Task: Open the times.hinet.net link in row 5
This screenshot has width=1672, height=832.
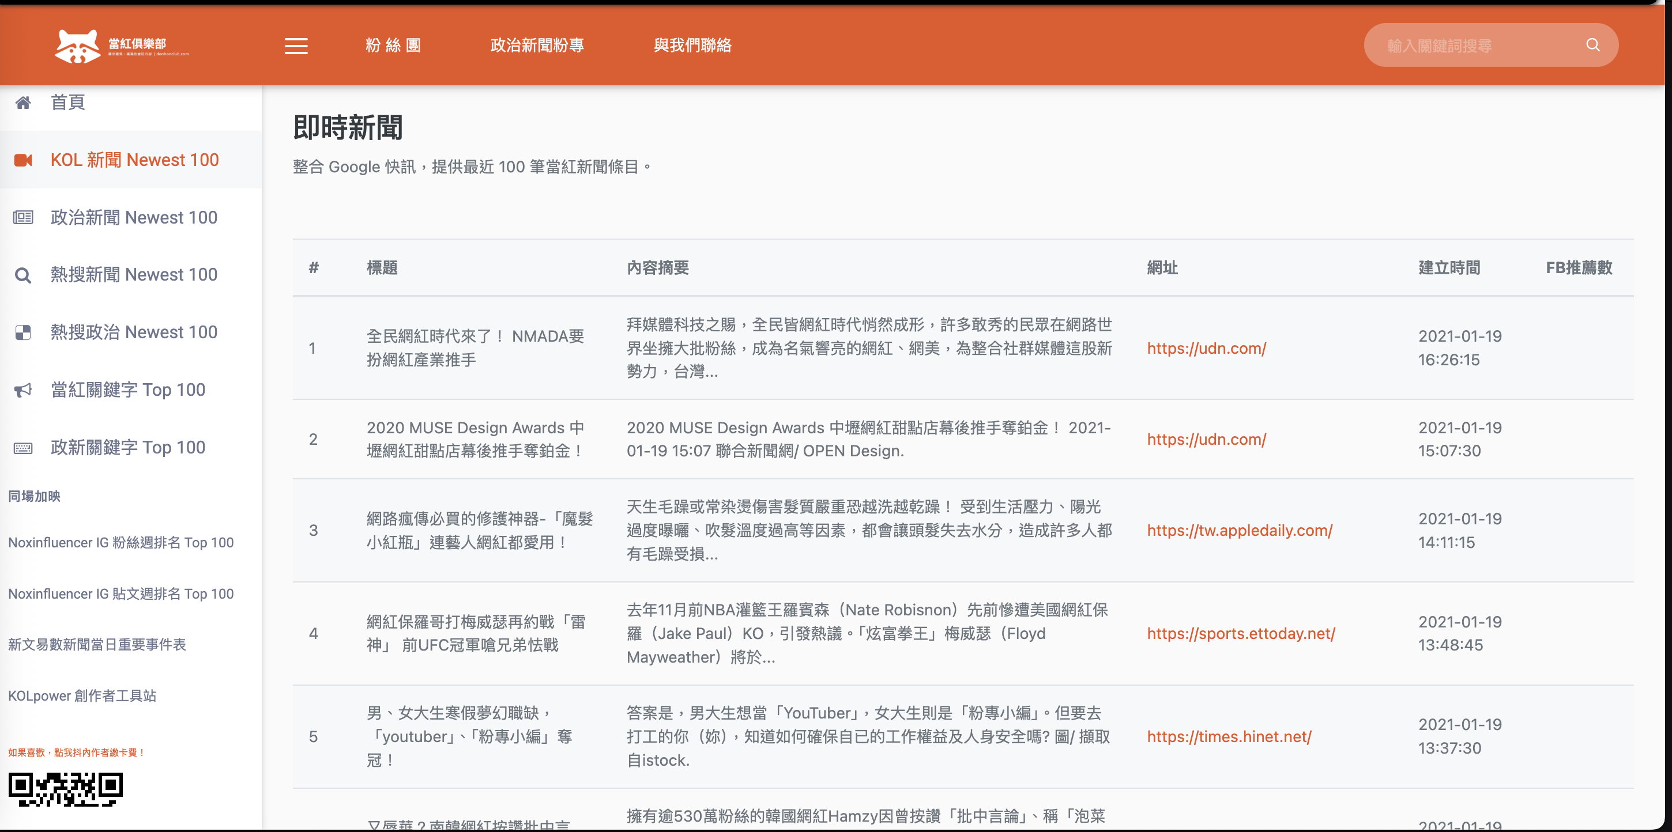Action: click(1229, 737)
